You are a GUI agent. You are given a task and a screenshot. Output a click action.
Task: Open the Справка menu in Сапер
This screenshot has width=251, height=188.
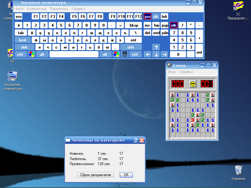[186, 72]
